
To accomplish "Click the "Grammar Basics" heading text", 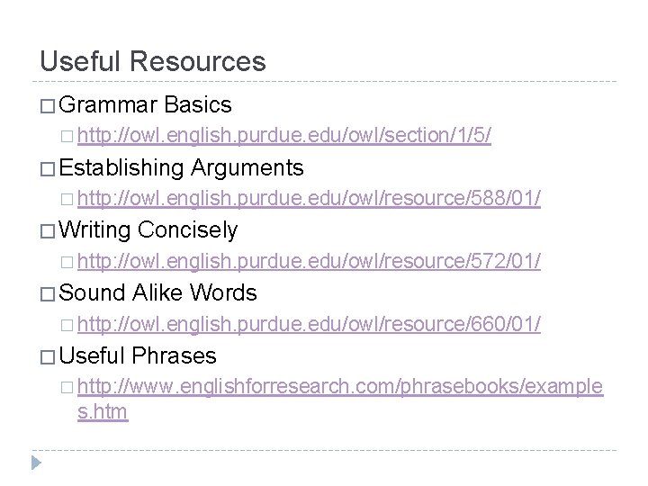I will click(147, 106).
